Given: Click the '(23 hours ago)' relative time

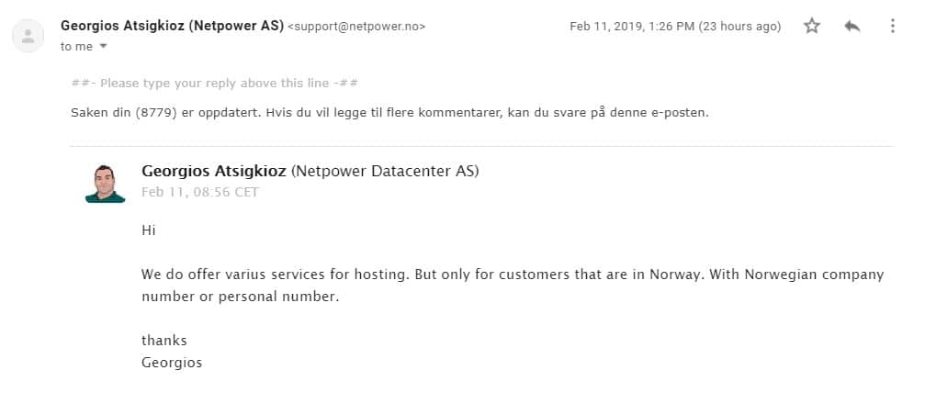Looking at the screenshot, I should (739, 27).
